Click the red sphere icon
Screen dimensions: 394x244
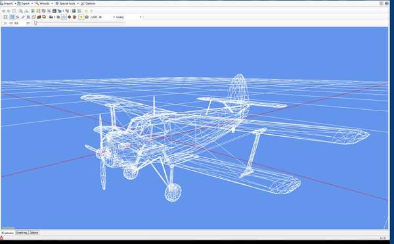tap(74, 17)
